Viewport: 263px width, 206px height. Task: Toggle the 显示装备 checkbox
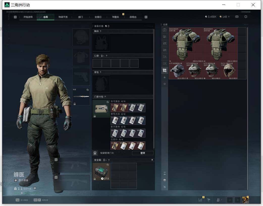click(16, 180)
